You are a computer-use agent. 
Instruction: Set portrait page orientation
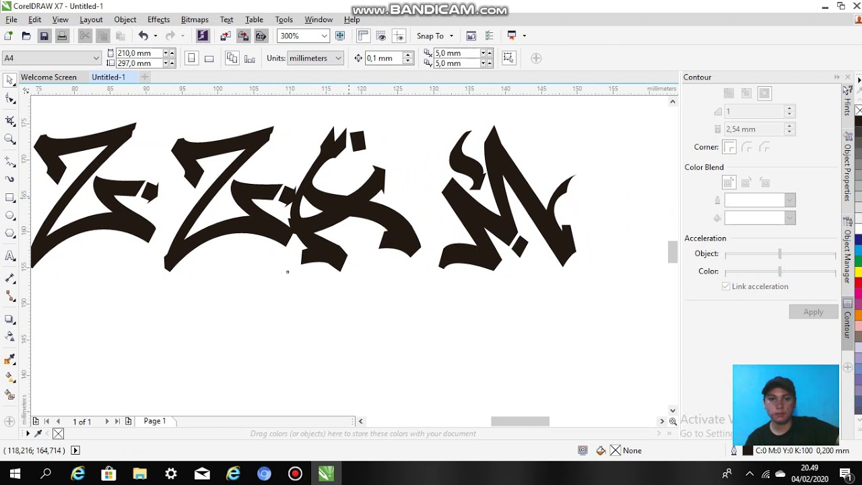(x=191, y=58)
